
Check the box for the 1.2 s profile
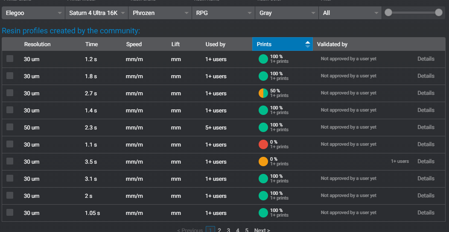[x=10, y=59]
